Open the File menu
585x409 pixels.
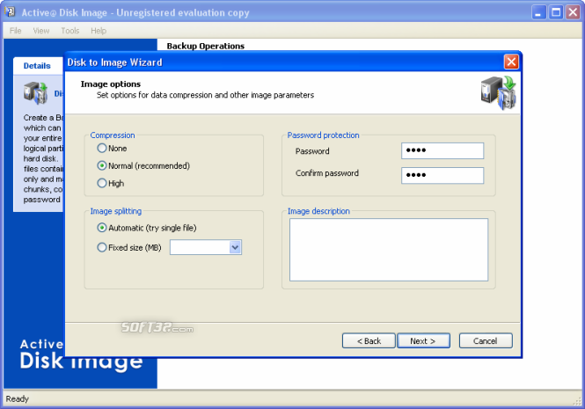[x=15, y=31]
